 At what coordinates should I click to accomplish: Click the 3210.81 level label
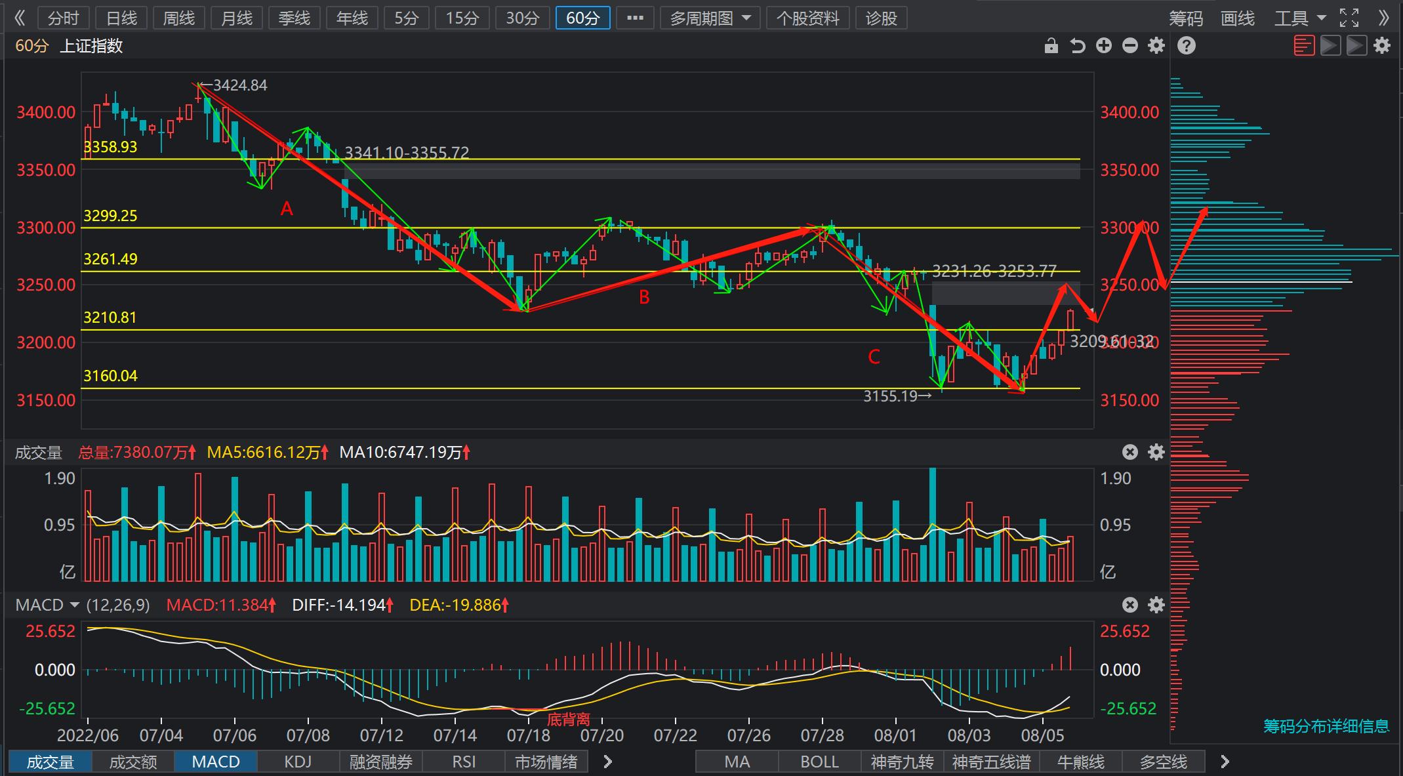(110, 317)
